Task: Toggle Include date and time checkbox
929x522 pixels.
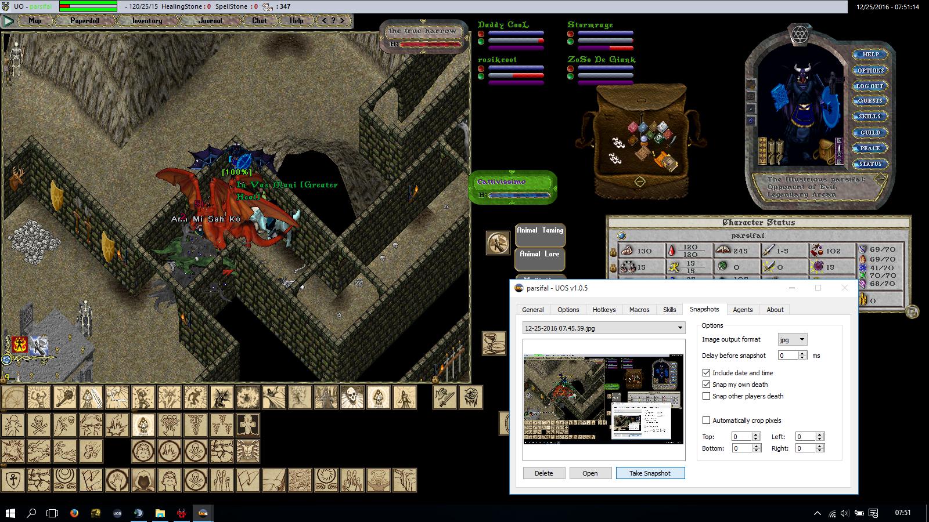Action: [706, 373]
